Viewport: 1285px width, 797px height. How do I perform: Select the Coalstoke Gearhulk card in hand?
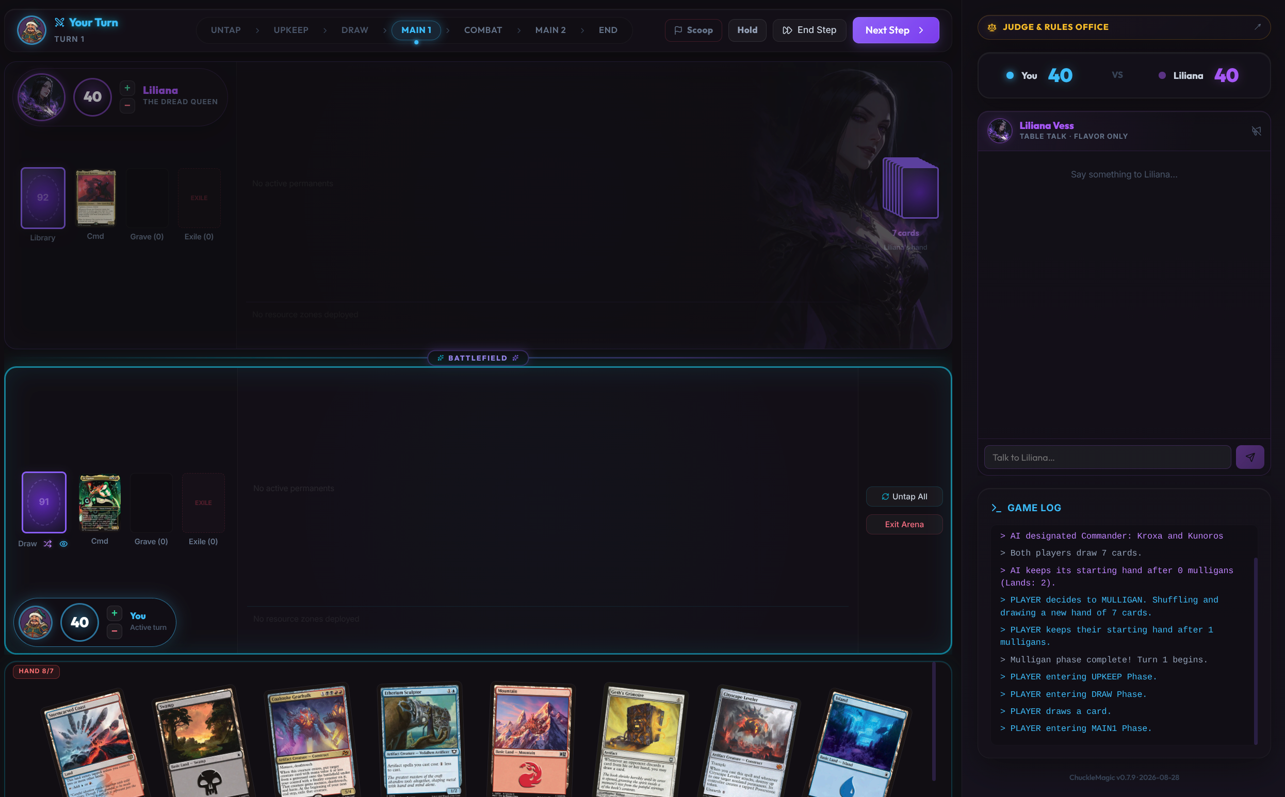(x=311, y=741)
